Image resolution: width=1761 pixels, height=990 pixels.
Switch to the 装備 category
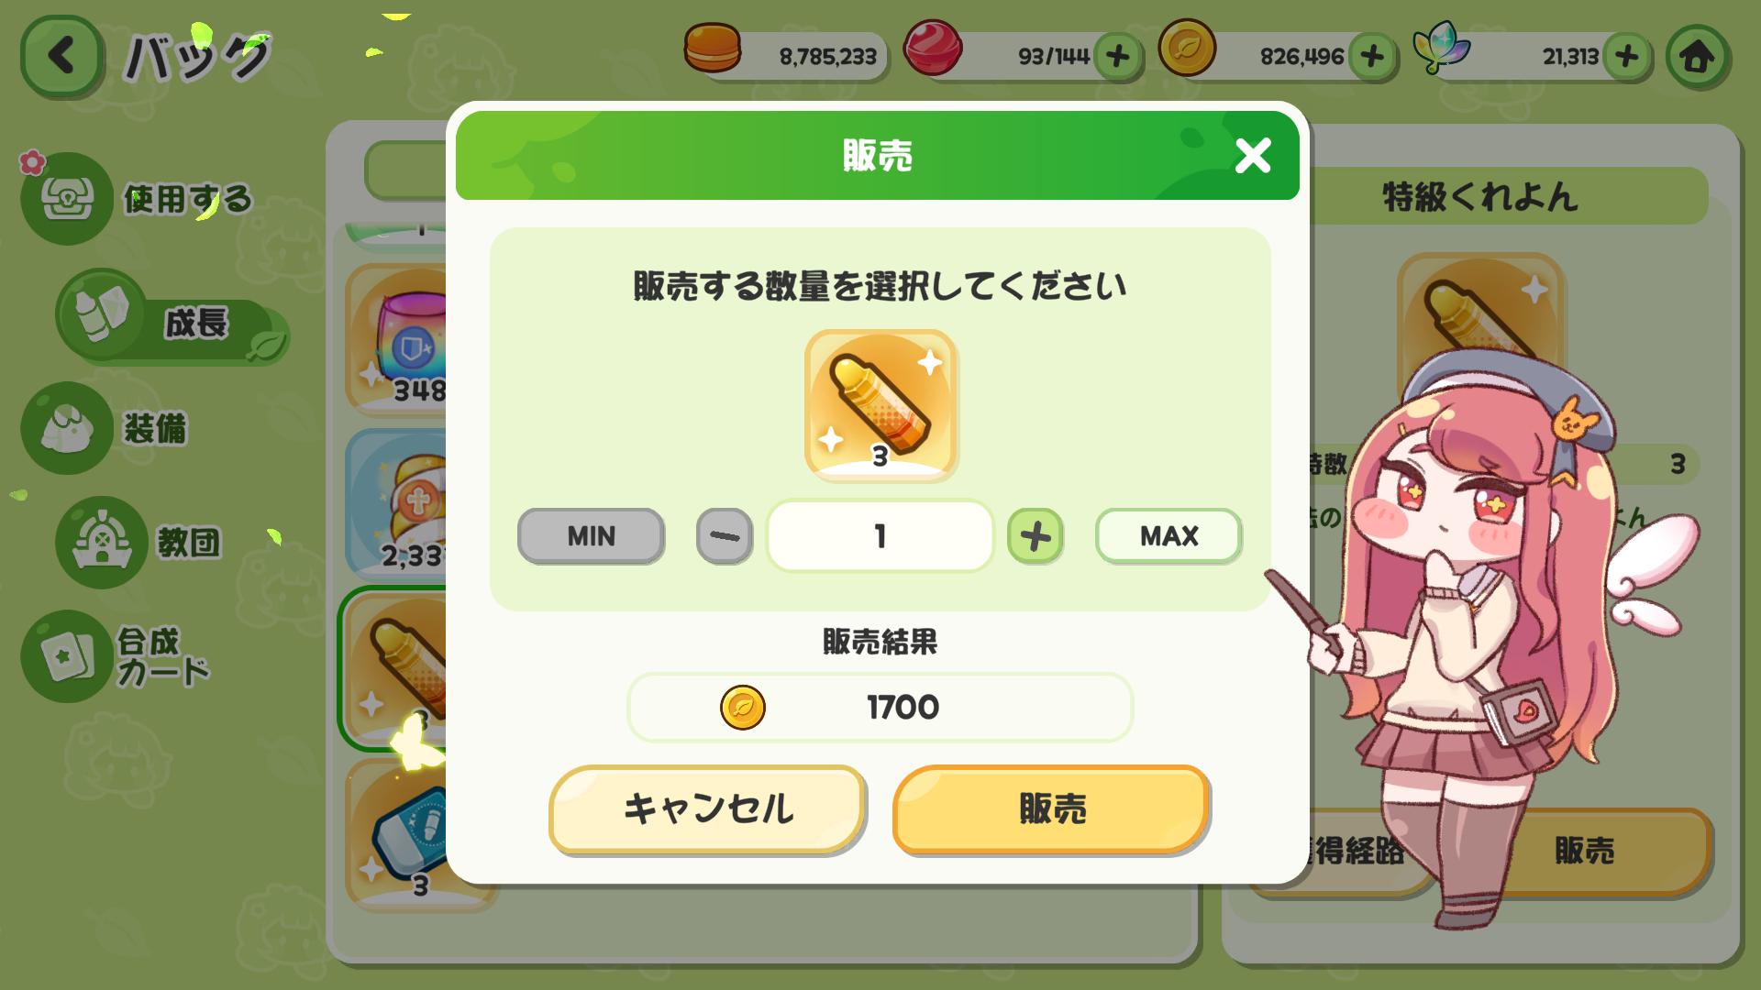105,428
